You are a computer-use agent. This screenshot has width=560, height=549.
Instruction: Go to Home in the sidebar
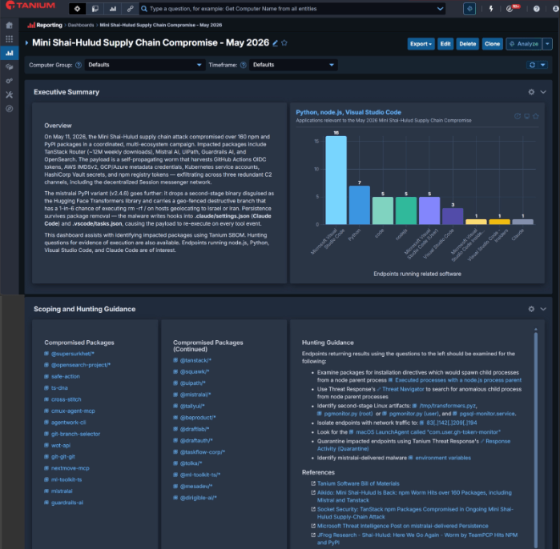[10, 25]
